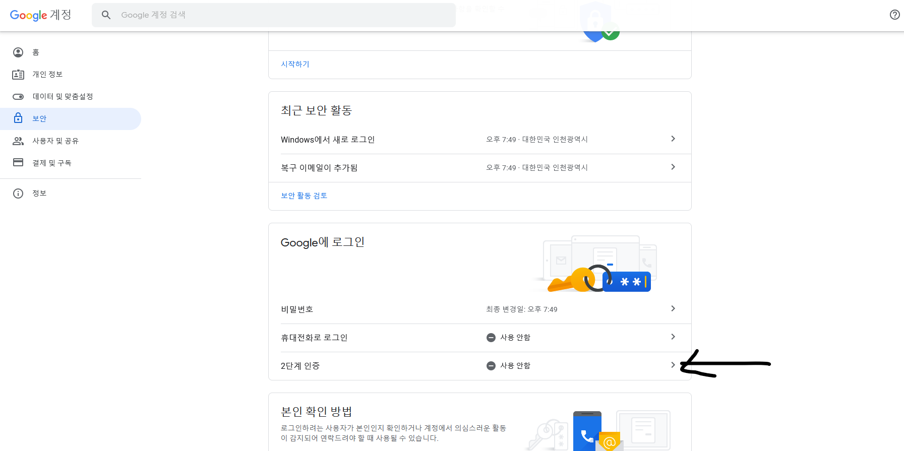The image size is (904, 451).
Task: Open 사용자 및 공유 menu item
Action: click(x=71, y=141)
